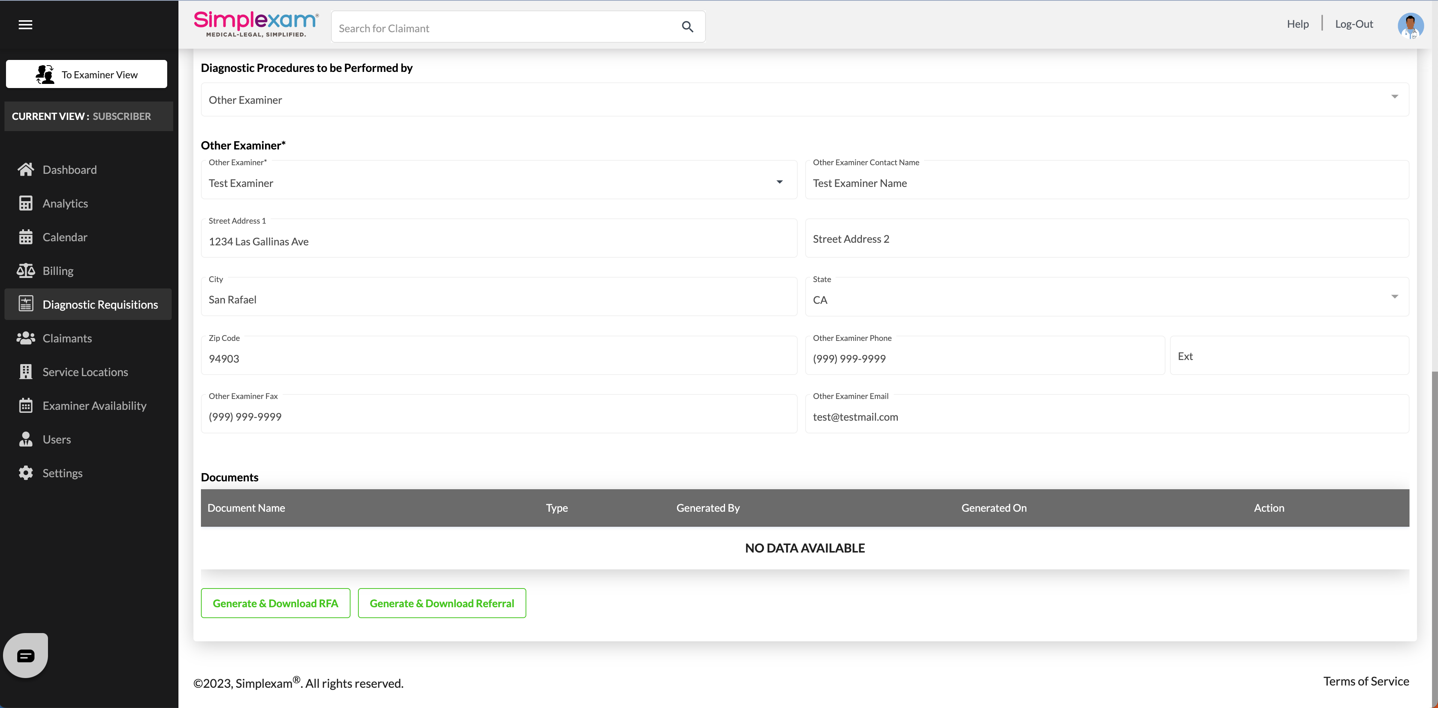1438x708 pixels.
Task: Expand the Diagnostic Procedures Performed by dropdown
Action: (x=1394, y=97)
